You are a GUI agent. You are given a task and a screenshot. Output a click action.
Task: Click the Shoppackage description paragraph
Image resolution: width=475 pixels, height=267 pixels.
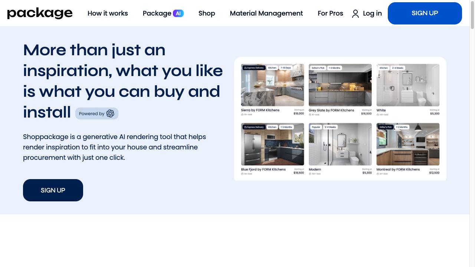click(114, 147)
